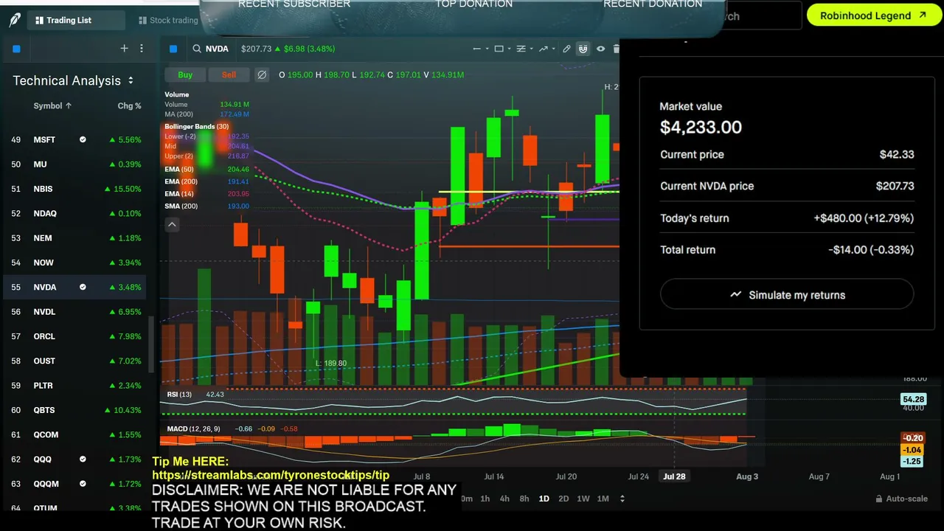
Task: Select the trend arrow forecasting tool
Action: (x=544, y=49)
